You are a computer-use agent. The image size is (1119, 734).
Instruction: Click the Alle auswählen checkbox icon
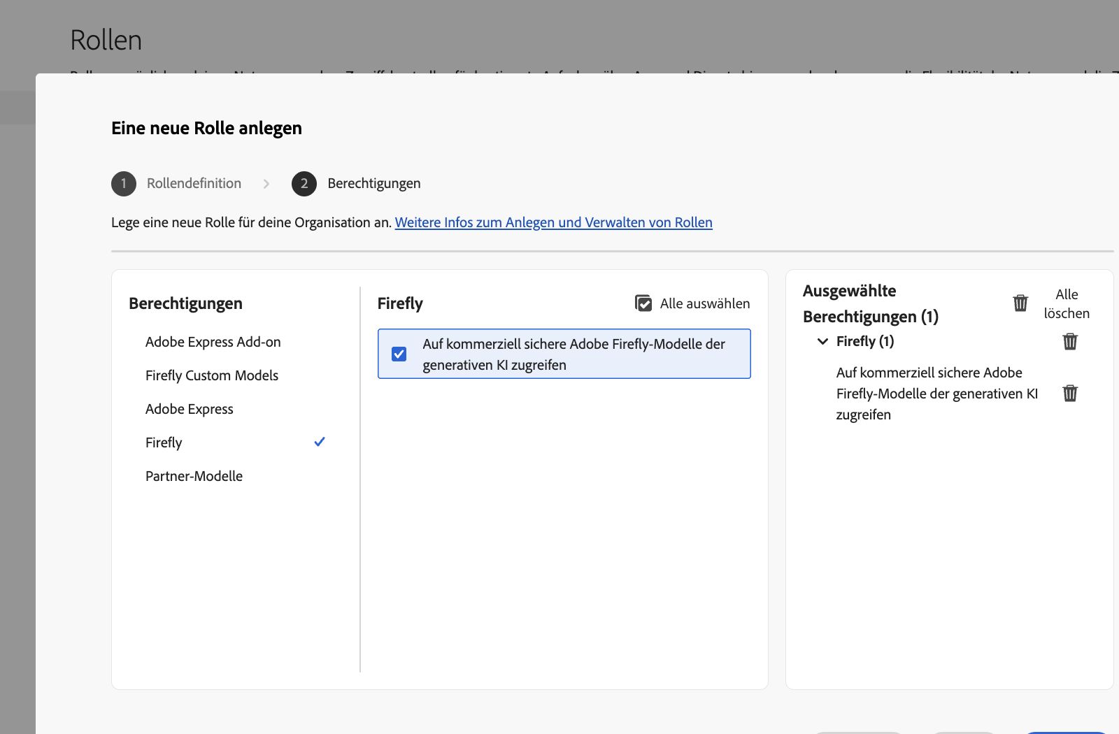pyautogui.click(x=643, y=303)
